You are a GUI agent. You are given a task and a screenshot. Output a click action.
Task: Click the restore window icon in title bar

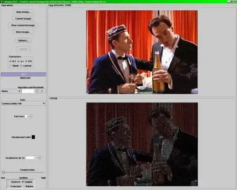pyautogui.click(x=232, y=2)
